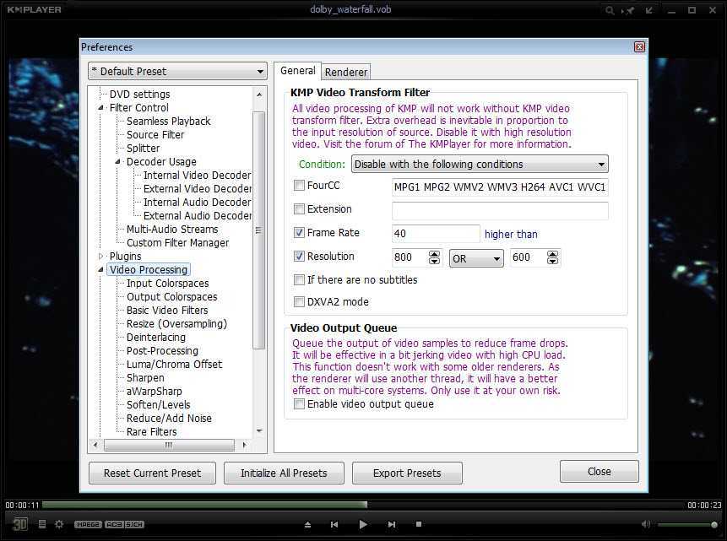Skip to next track
727x541 pixels.
click(x=392, y=524)
